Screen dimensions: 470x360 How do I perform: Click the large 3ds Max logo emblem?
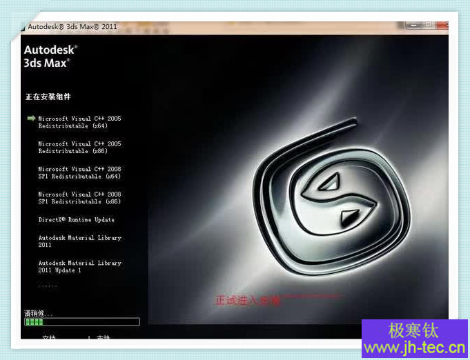pyautogui.click(x=332, y=196)
